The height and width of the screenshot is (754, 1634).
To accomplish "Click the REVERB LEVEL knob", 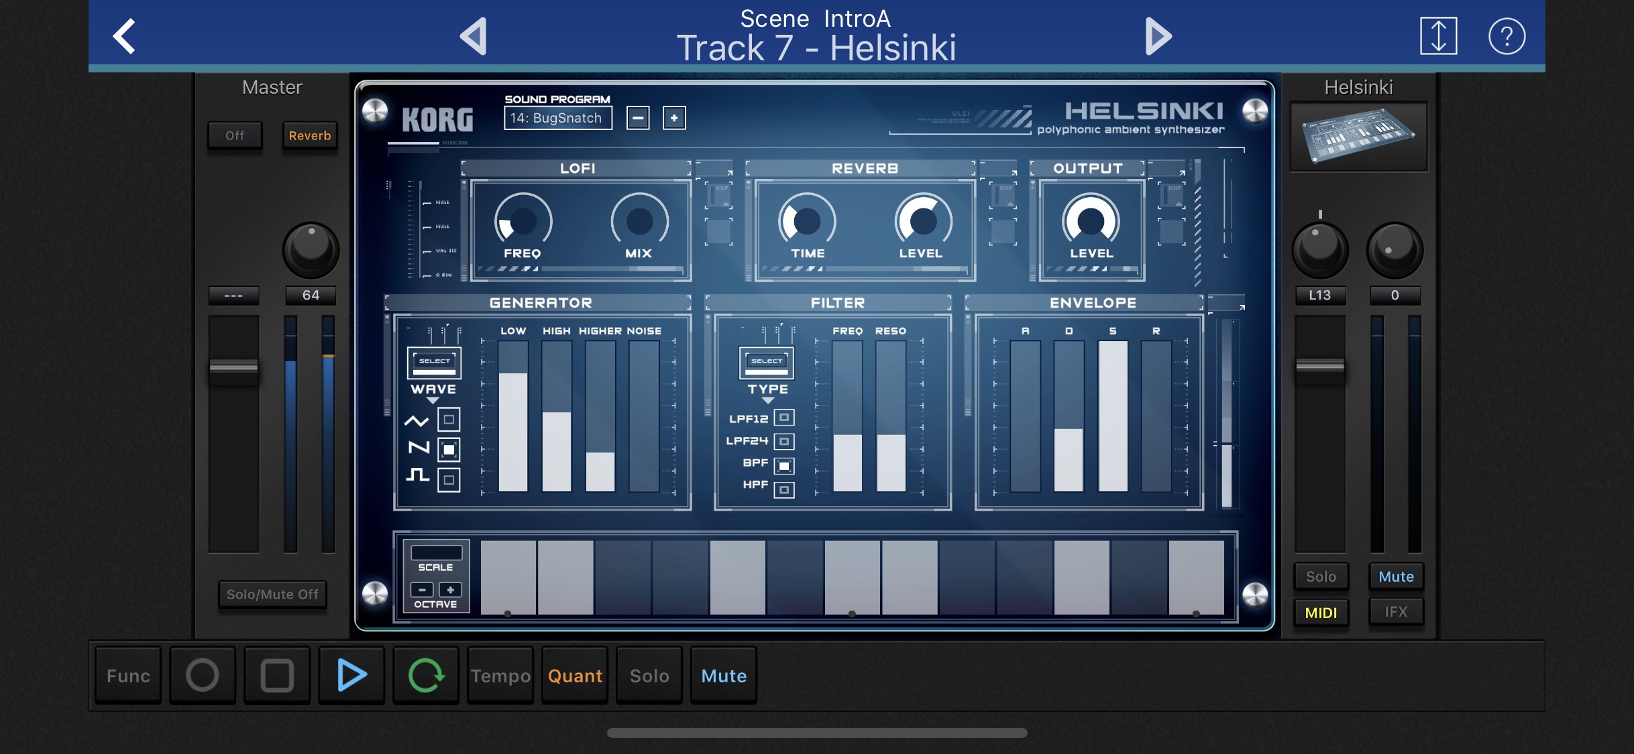I will pyautogui.click(x=923, y=221).
